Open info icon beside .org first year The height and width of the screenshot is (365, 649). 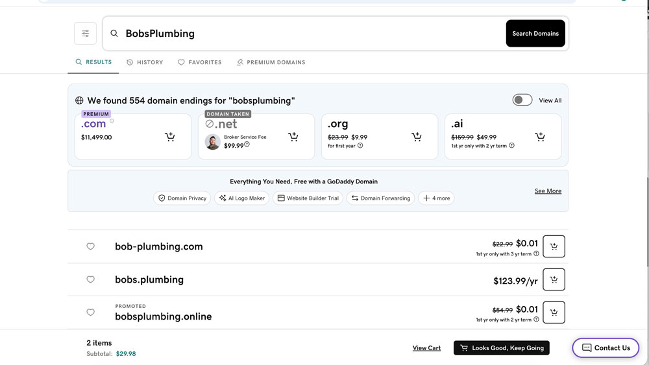tap(360, 145)
